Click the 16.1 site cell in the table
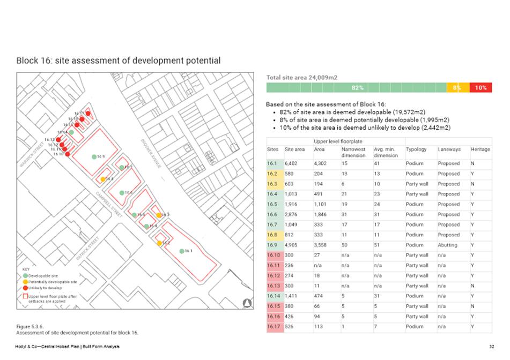This screenshot has width=510, height=360. coord(275,163)
